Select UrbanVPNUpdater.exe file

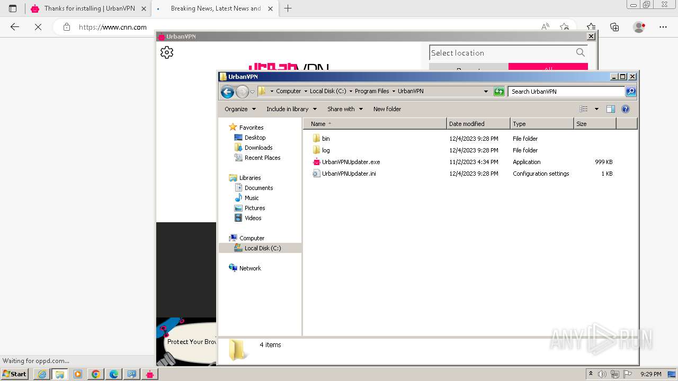351,162
